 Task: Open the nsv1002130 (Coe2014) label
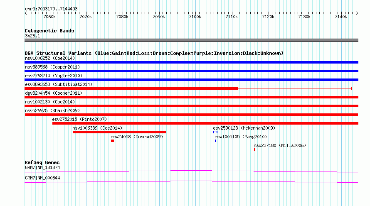50,102
